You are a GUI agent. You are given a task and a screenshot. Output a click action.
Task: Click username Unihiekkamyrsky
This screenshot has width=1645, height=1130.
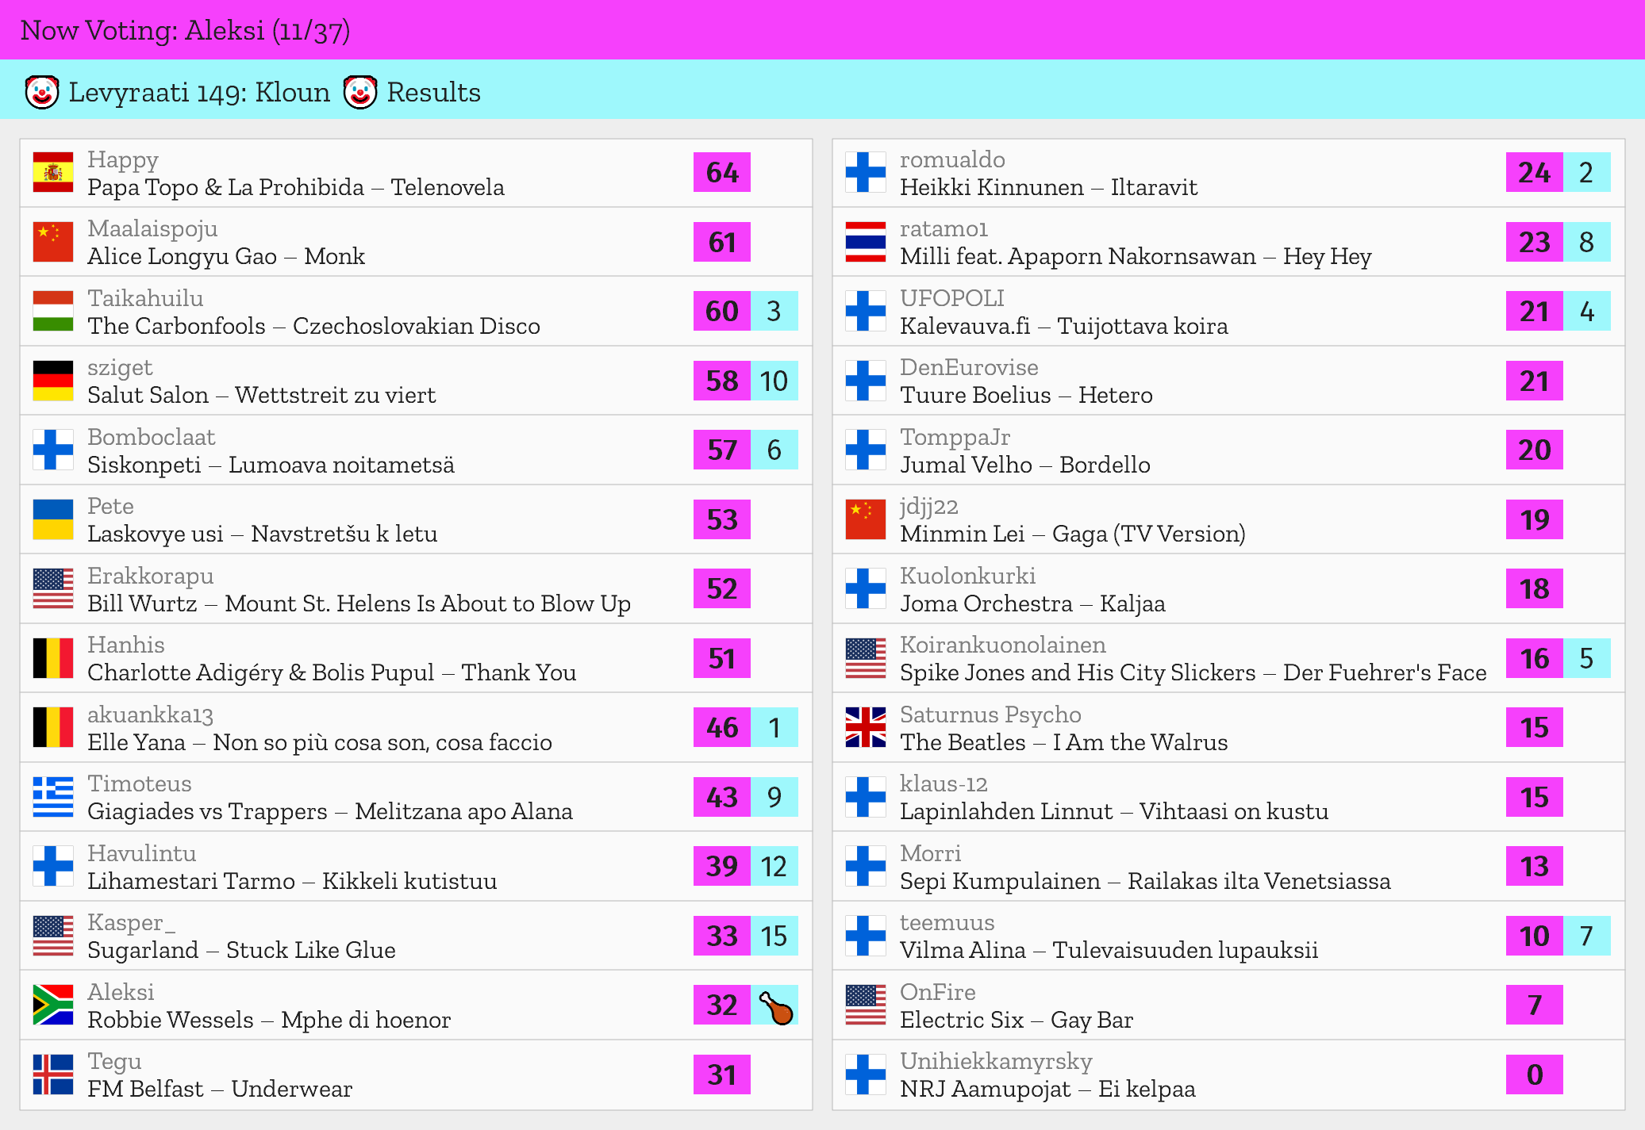(995, 1061)
